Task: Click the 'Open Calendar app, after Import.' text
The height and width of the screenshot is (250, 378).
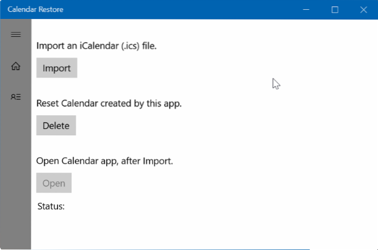Action: (105, 161)
